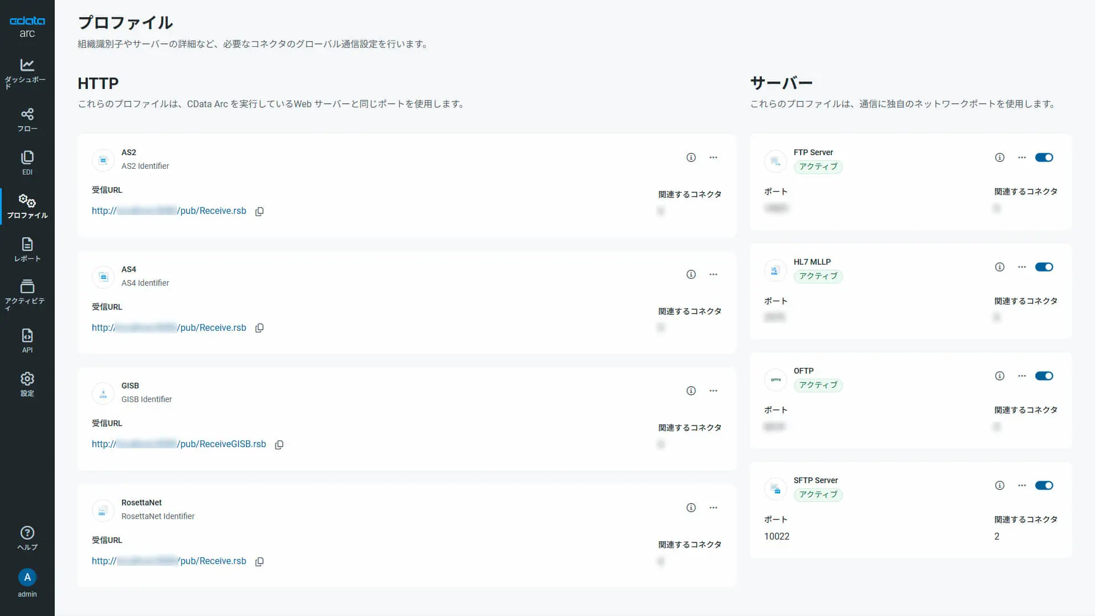Image resolution: width=1095 pixels, height=616 pixels.
Task: Click info icon for HL7 MLLP server
Action: pos(999,267)
